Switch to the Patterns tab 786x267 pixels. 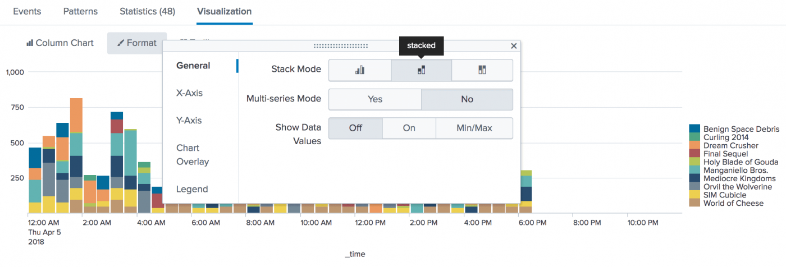point(80,11)
